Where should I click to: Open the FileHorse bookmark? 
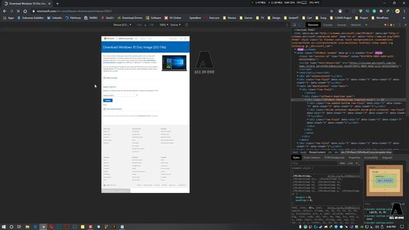(x=73, y=18)
